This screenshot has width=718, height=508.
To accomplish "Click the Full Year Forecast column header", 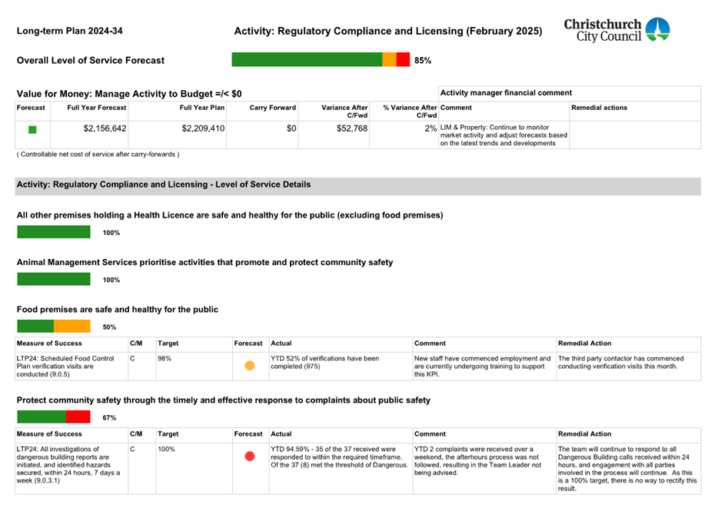I will coord(97,108).
